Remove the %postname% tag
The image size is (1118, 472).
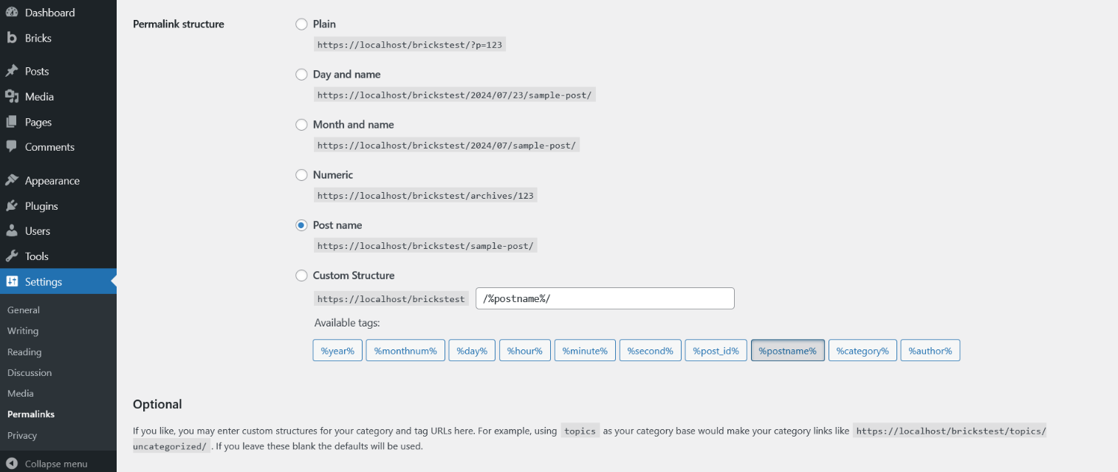(787, 349)
